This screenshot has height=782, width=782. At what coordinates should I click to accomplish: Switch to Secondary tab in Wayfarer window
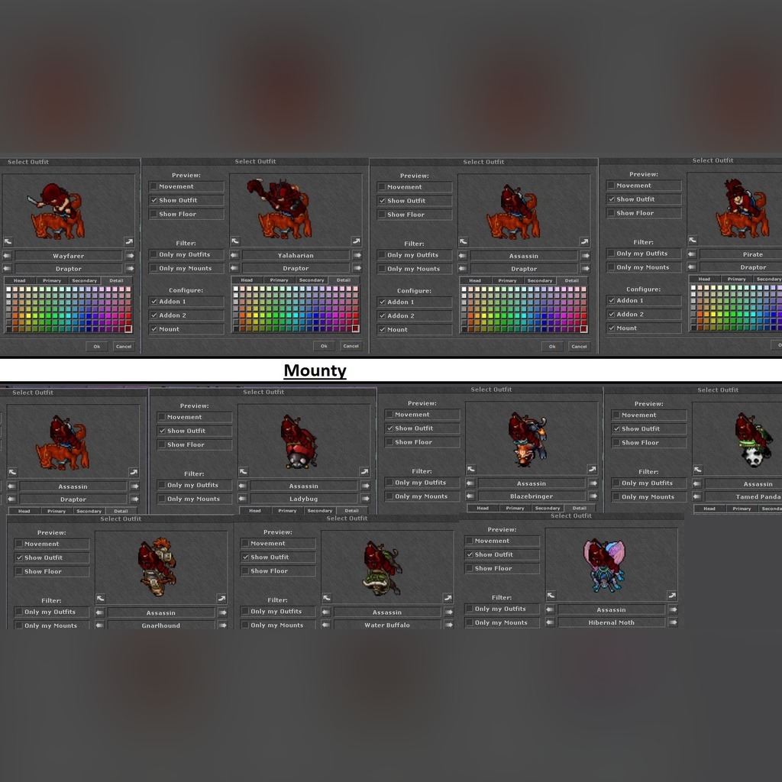pyautogui.click(x=84, y=281)
